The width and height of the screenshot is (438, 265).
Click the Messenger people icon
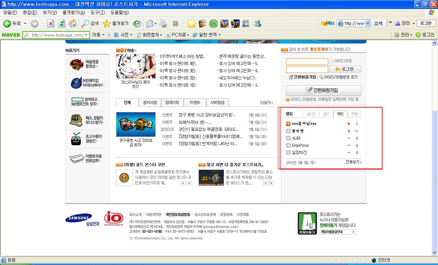(257, 24)
